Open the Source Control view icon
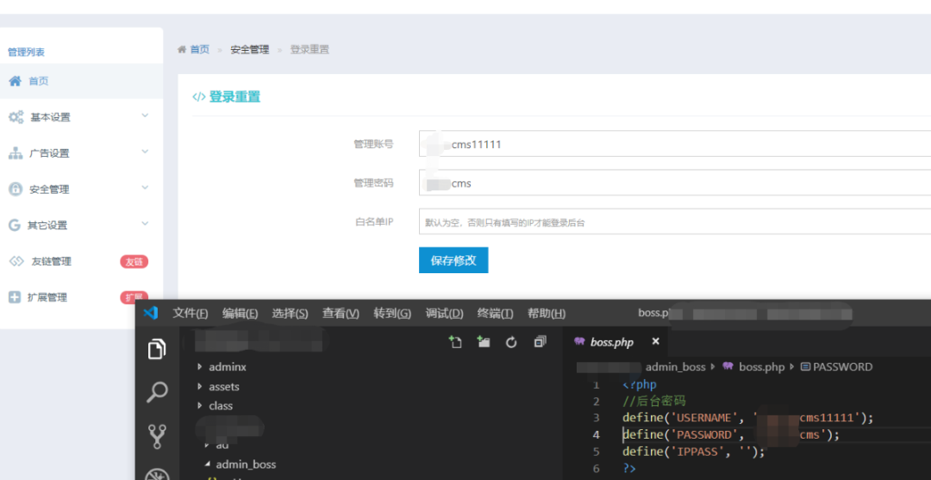This screenshot has height=480, width=931. pos(157,437)
